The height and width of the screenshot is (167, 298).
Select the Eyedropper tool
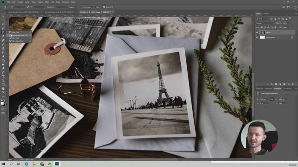pyautogui.click(x=3, y=36)
